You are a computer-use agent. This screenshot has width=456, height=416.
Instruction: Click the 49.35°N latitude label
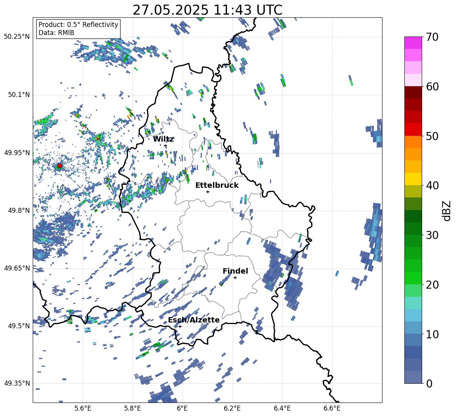pyautogui.click(x=17, y=383)
